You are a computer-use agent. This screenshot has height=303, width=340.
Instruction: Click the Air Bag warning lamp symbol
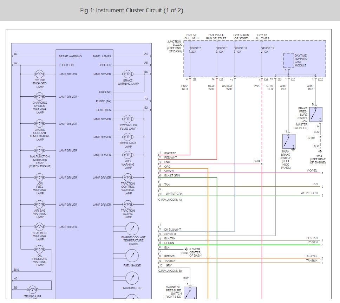[x=39, y=205]
